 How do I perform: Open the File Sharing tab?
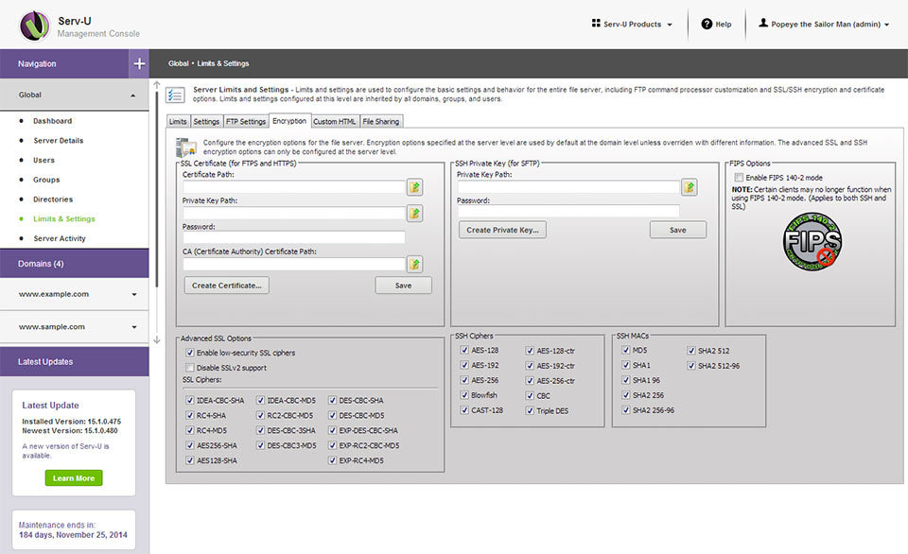click(381, 121)
